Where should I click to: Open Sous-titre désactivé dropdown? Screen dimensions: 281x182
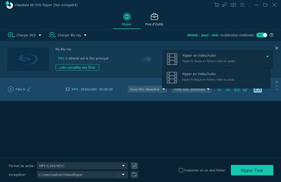[x=147, y=89]
